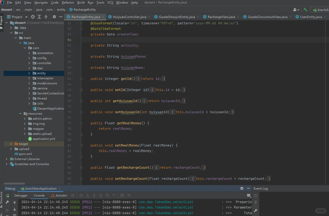Click the Collapse All icon in Project panel
This screenshot has width=329, height=216.
point(46,17)
